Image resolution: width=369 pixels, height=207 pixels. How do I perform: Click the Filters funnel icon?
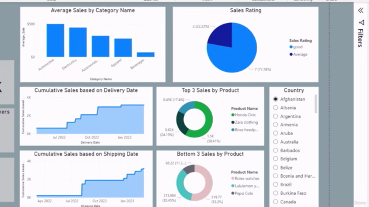(362, 22)
